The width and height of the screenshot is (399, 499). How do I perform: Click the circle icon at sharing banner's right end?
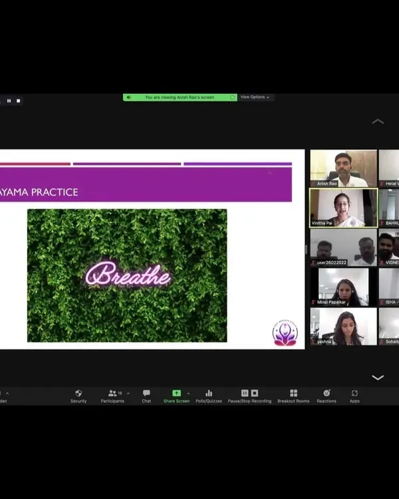232,97
